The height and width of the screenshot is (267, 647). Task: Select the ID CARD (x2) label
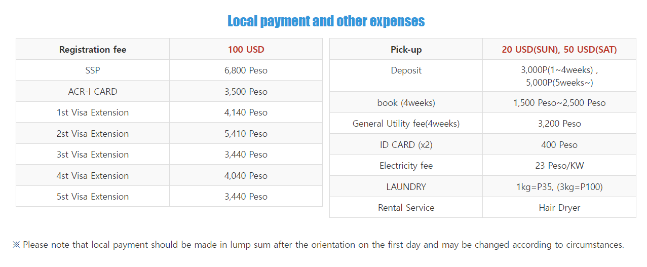[x=406, y=145]
